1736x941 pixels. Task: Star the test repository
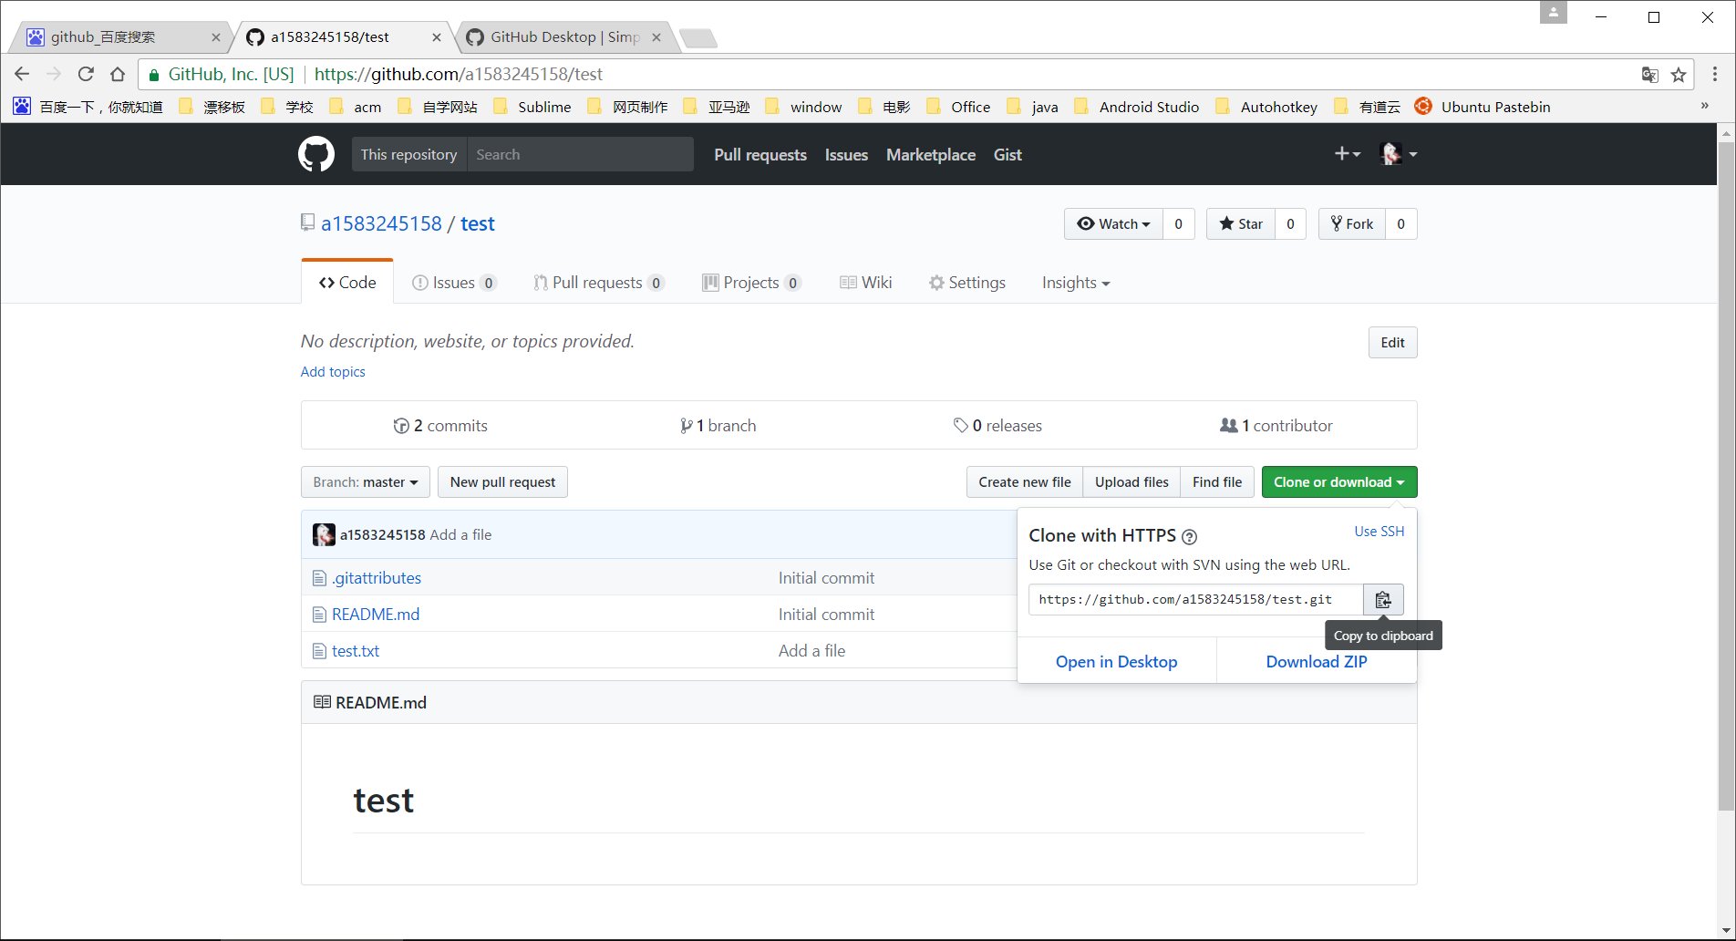pos(1241,224)
